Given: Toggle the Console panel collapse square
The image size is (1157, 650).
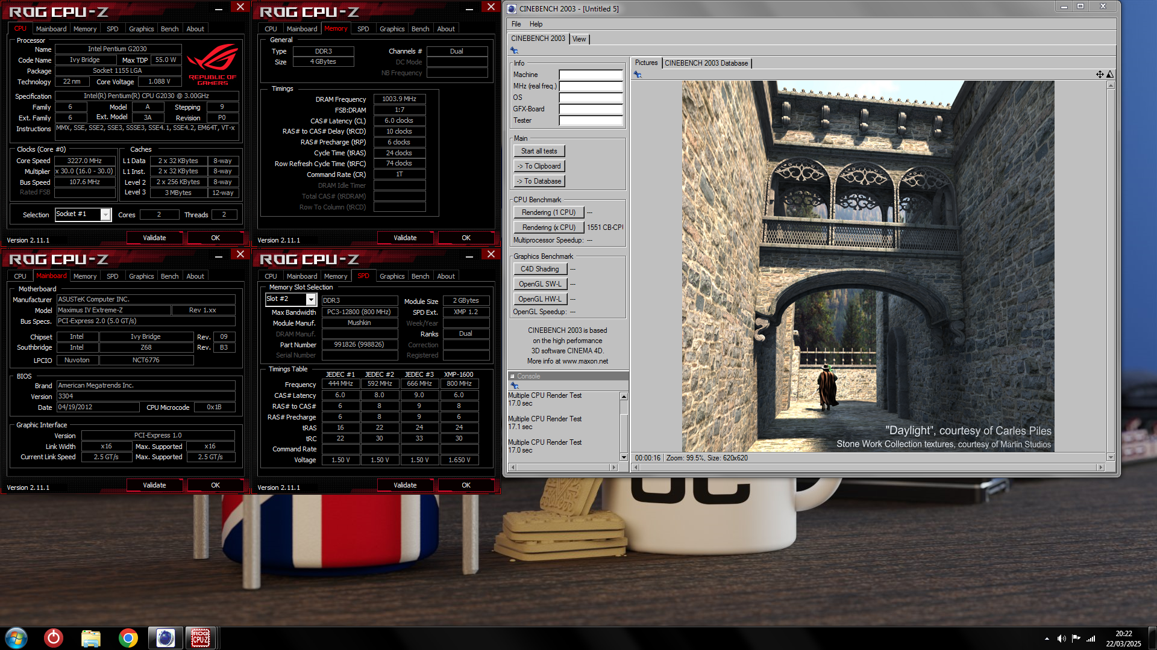Looking at the screenshot, I should click(513, 376).
